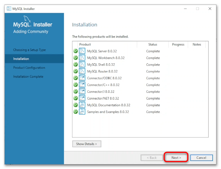Click the MySQL dolphin logo in sidebar

pos(27,19)
